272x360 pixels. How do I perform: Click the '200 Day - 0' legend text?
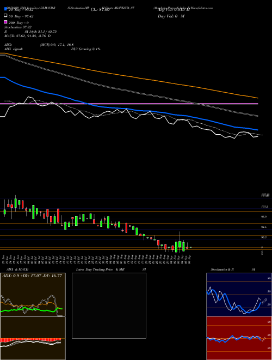18,23
